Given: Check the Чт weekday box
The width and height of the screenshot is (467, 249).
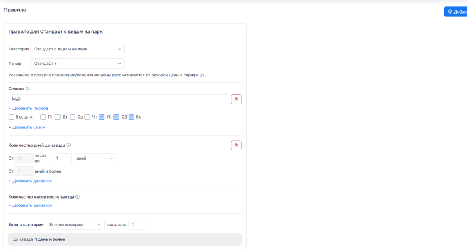Looking at the screenshot, I should (x=87, y=117).
